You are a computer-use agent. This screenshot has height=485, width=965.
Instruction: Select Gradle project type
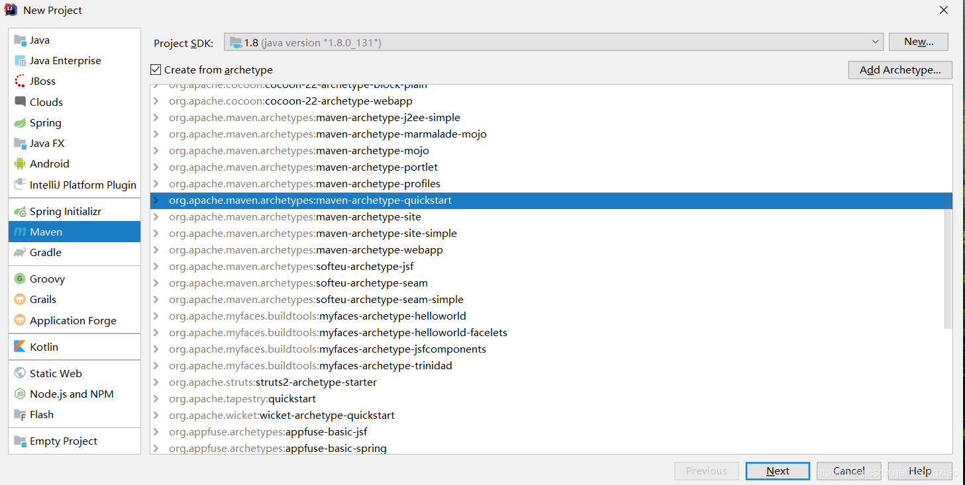click(74, 252)
